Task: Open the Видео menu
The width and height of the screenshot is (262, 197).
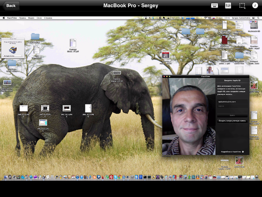Action: [x=31, y=18]
